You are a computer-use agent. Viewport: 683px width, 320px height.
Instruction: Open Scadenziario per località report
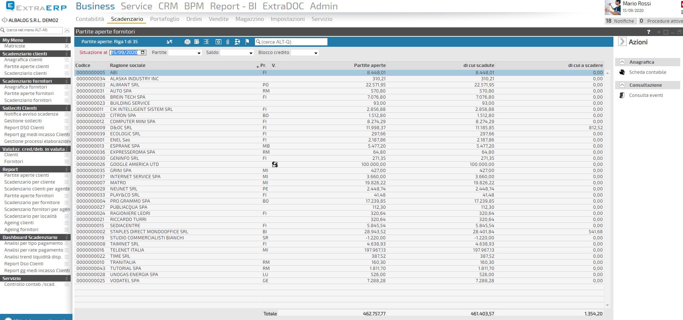click(x=30, y=216)
